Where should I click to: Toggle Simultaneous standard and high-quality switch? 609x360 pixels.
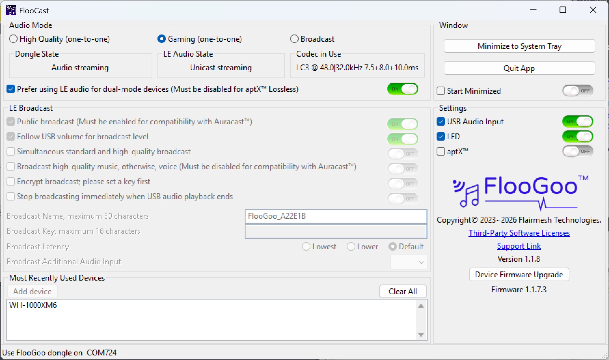coord(403,154)
